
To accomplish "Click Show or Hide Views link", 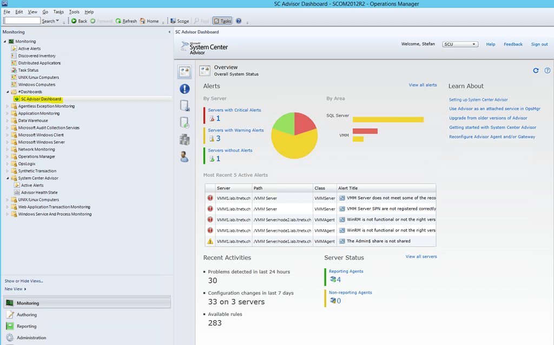I will click(x=24, y=281).
